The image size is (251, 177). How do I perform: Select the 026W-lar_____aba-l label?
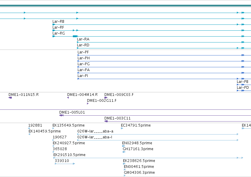(x=95, y=137)
